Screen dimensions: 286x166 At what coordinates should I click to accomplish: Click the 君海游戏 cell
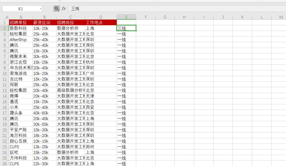point(21,73)
